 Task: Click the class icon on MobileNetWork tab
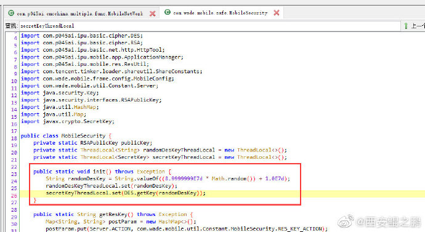tap(11, 13)
